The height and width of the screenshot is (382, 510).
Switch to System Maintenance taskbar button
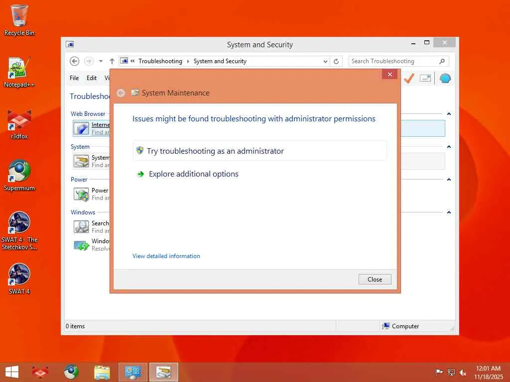click(163, 372)
